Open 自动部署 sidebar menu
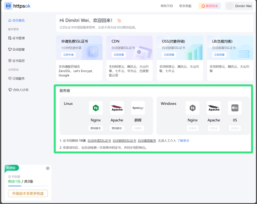 (16, 49)
